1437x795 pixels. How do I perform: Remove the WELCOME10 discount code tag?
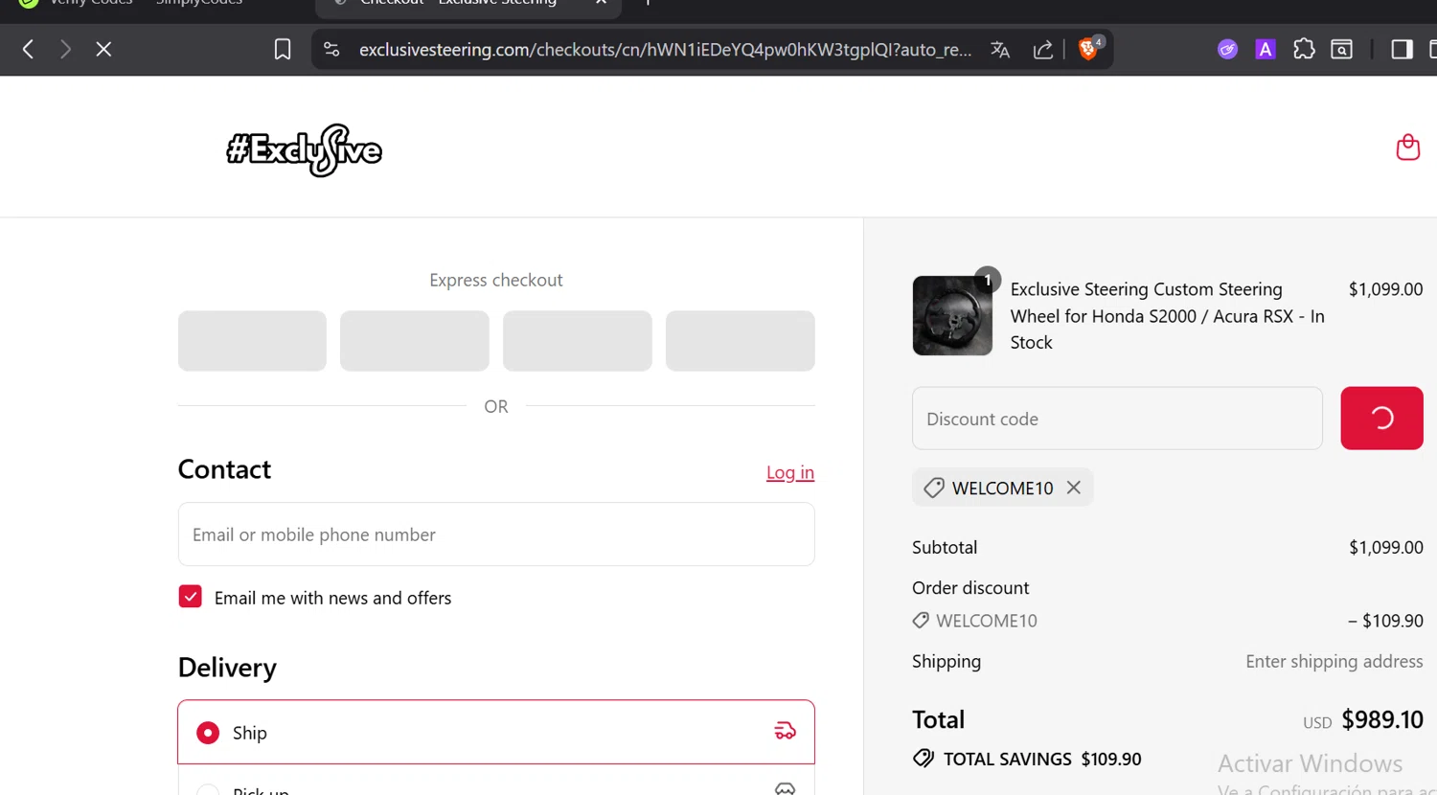1074,488
